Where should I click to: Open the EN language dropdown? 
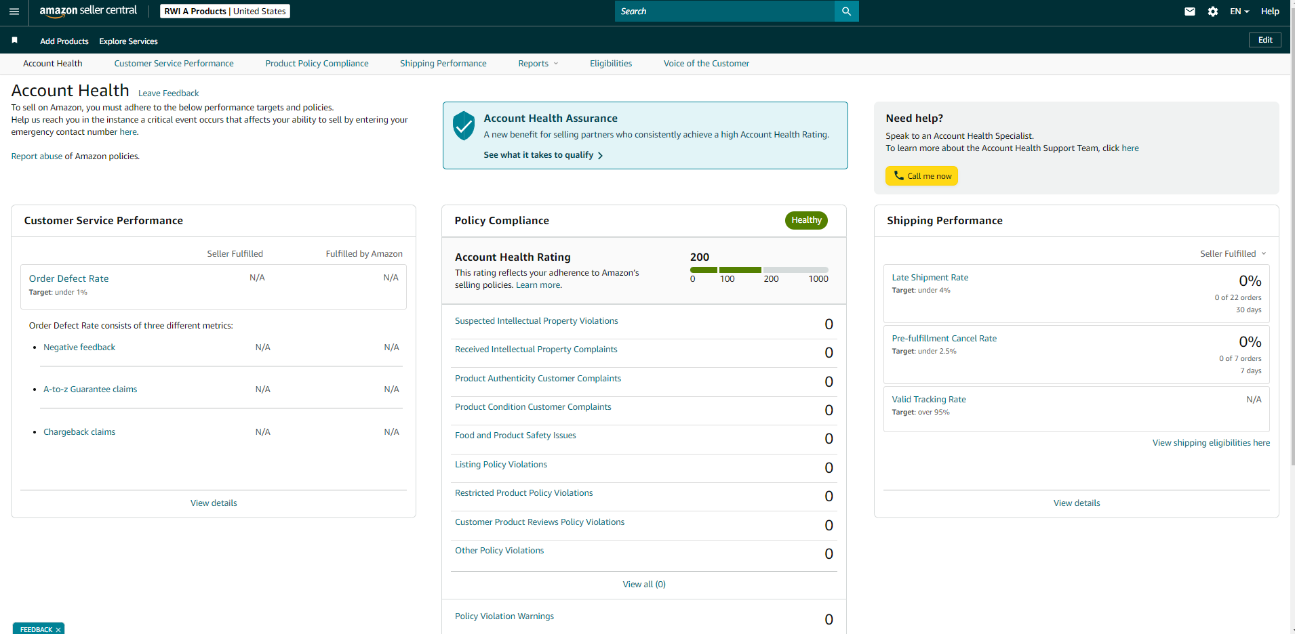(x=1239, y=12)
